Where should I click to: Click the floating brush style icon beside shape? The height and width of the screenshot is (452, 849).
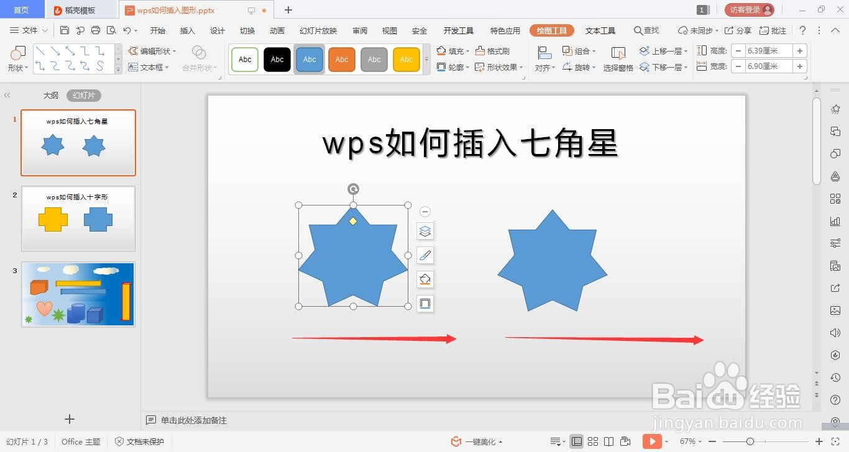pyautogui.click(x=425, y=255)
